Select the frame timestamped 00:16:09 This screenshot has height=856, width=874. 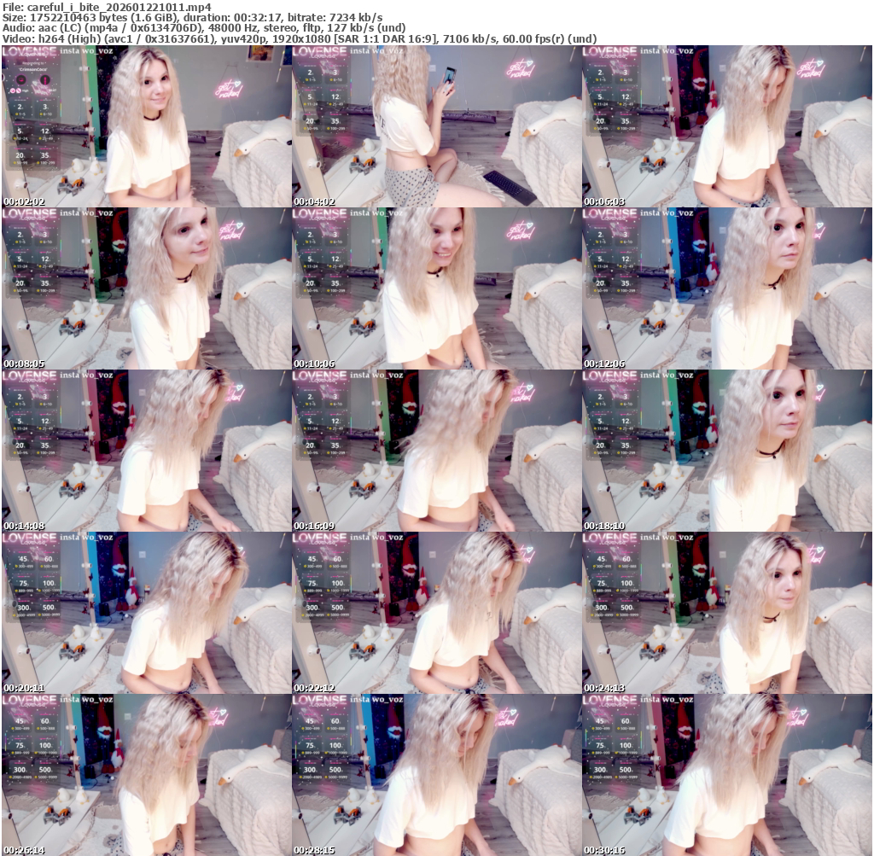(x=436, y=451)
